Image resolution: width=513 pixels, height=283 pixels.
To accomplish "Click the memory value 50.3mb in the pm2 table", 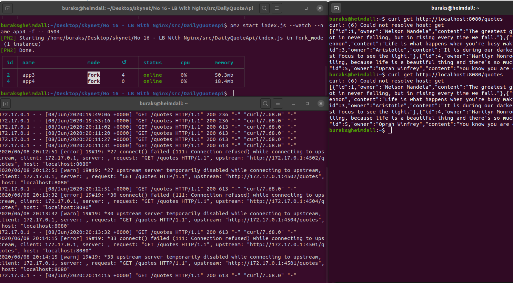I will pyautogui.click(x=224, y=75).
